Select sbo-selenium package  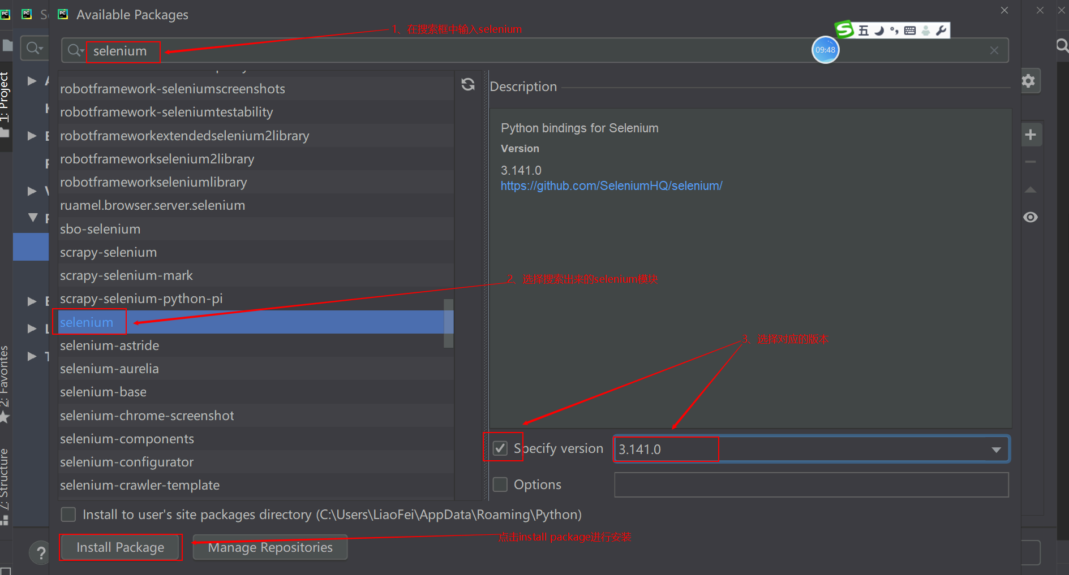pos(256,229)
